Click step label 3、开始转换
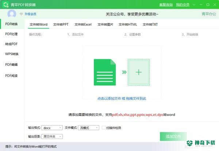 point(190,34)
